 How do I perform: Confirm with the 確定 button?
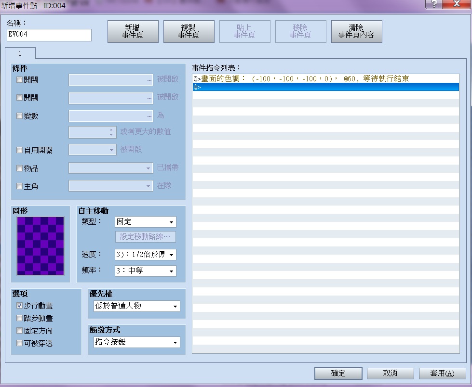coord(338,373)
